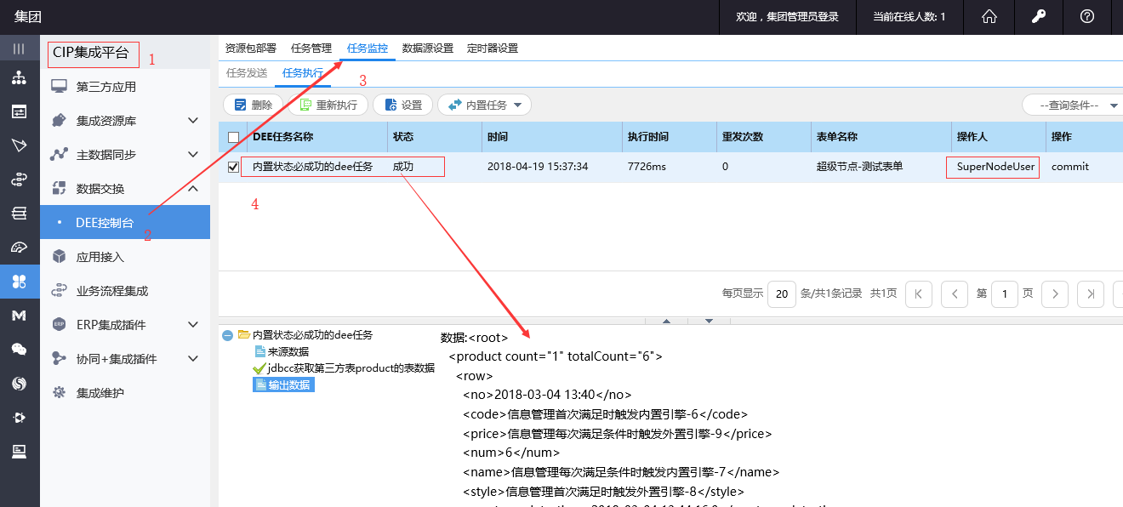Click the key icon in top bar

[1039, 17]
